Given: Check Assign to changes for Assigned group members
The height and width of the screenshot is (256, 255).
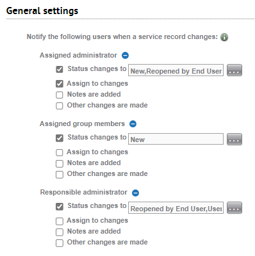Looking at the screenshot, I should [60, 152].
